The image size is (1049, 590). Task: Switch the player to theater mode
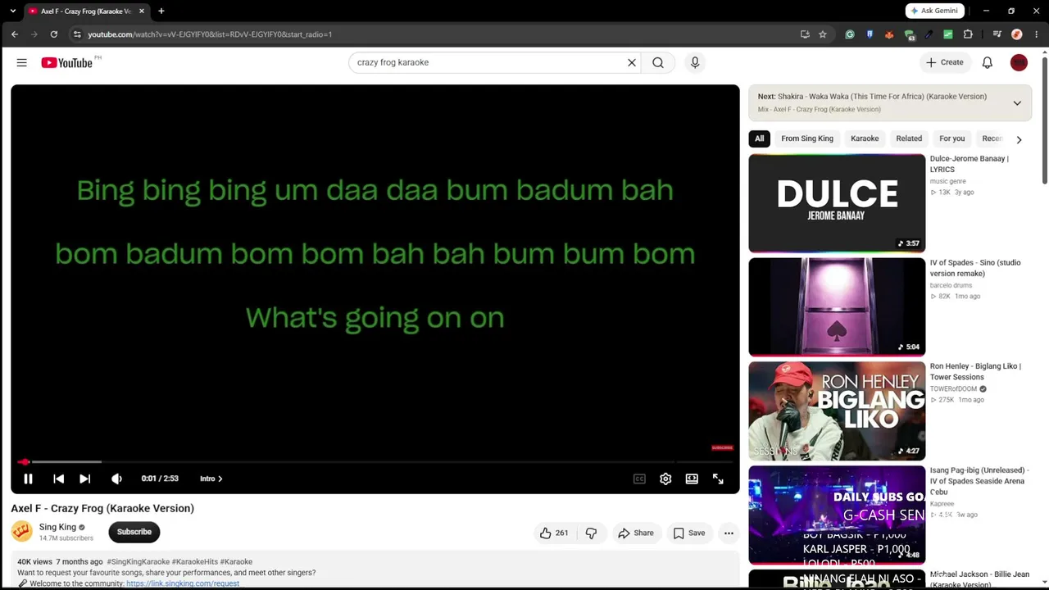pos(692,479)
